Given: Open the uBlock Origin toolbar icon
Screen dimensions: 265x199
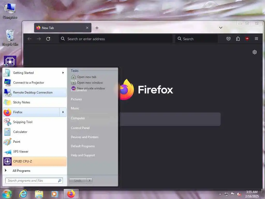Looking at the screenshot, I should tap(247, 39).
